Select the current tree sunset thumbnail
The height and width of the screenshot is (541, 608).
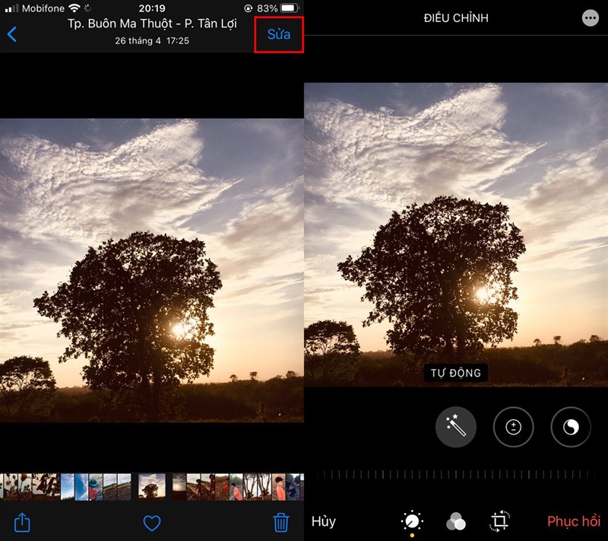click(152, 486)
